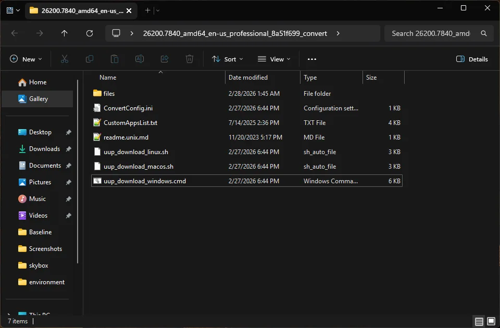
Task: Unpin Desktop from Quick access
Action: click(68, 132)
